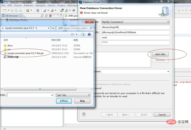Click the change view icon in file dialog
The image size is (191, 130).
(72, 34)
